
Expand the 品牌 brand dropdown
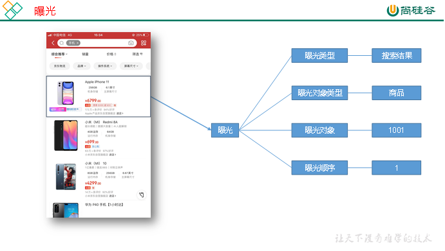81,66
